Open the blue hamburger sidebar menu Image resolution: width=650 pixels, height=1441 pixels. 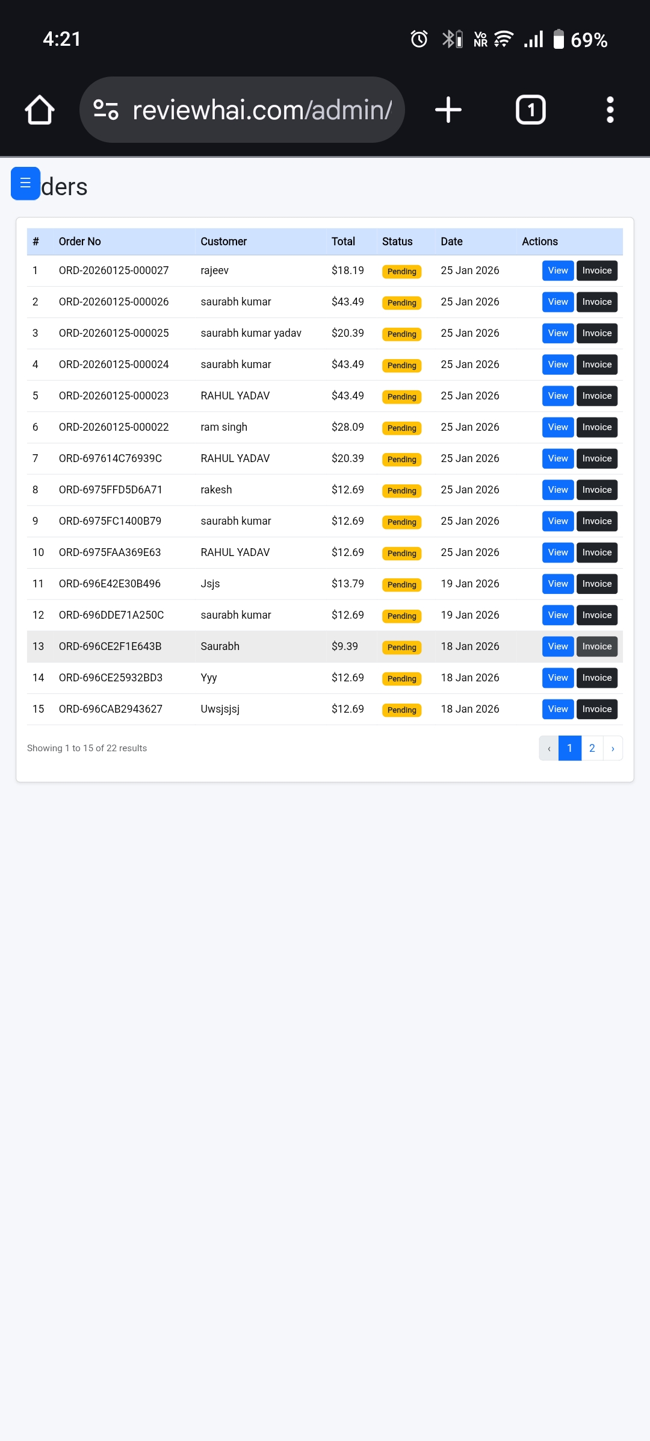point(25,183)
